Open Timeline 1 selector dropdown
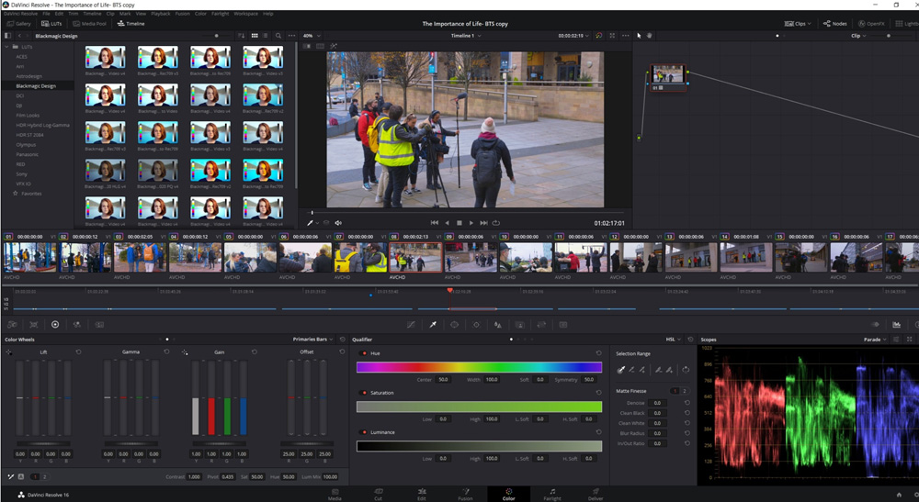The height and width of the screenshot is (502, 919). [x=466, y=36]
